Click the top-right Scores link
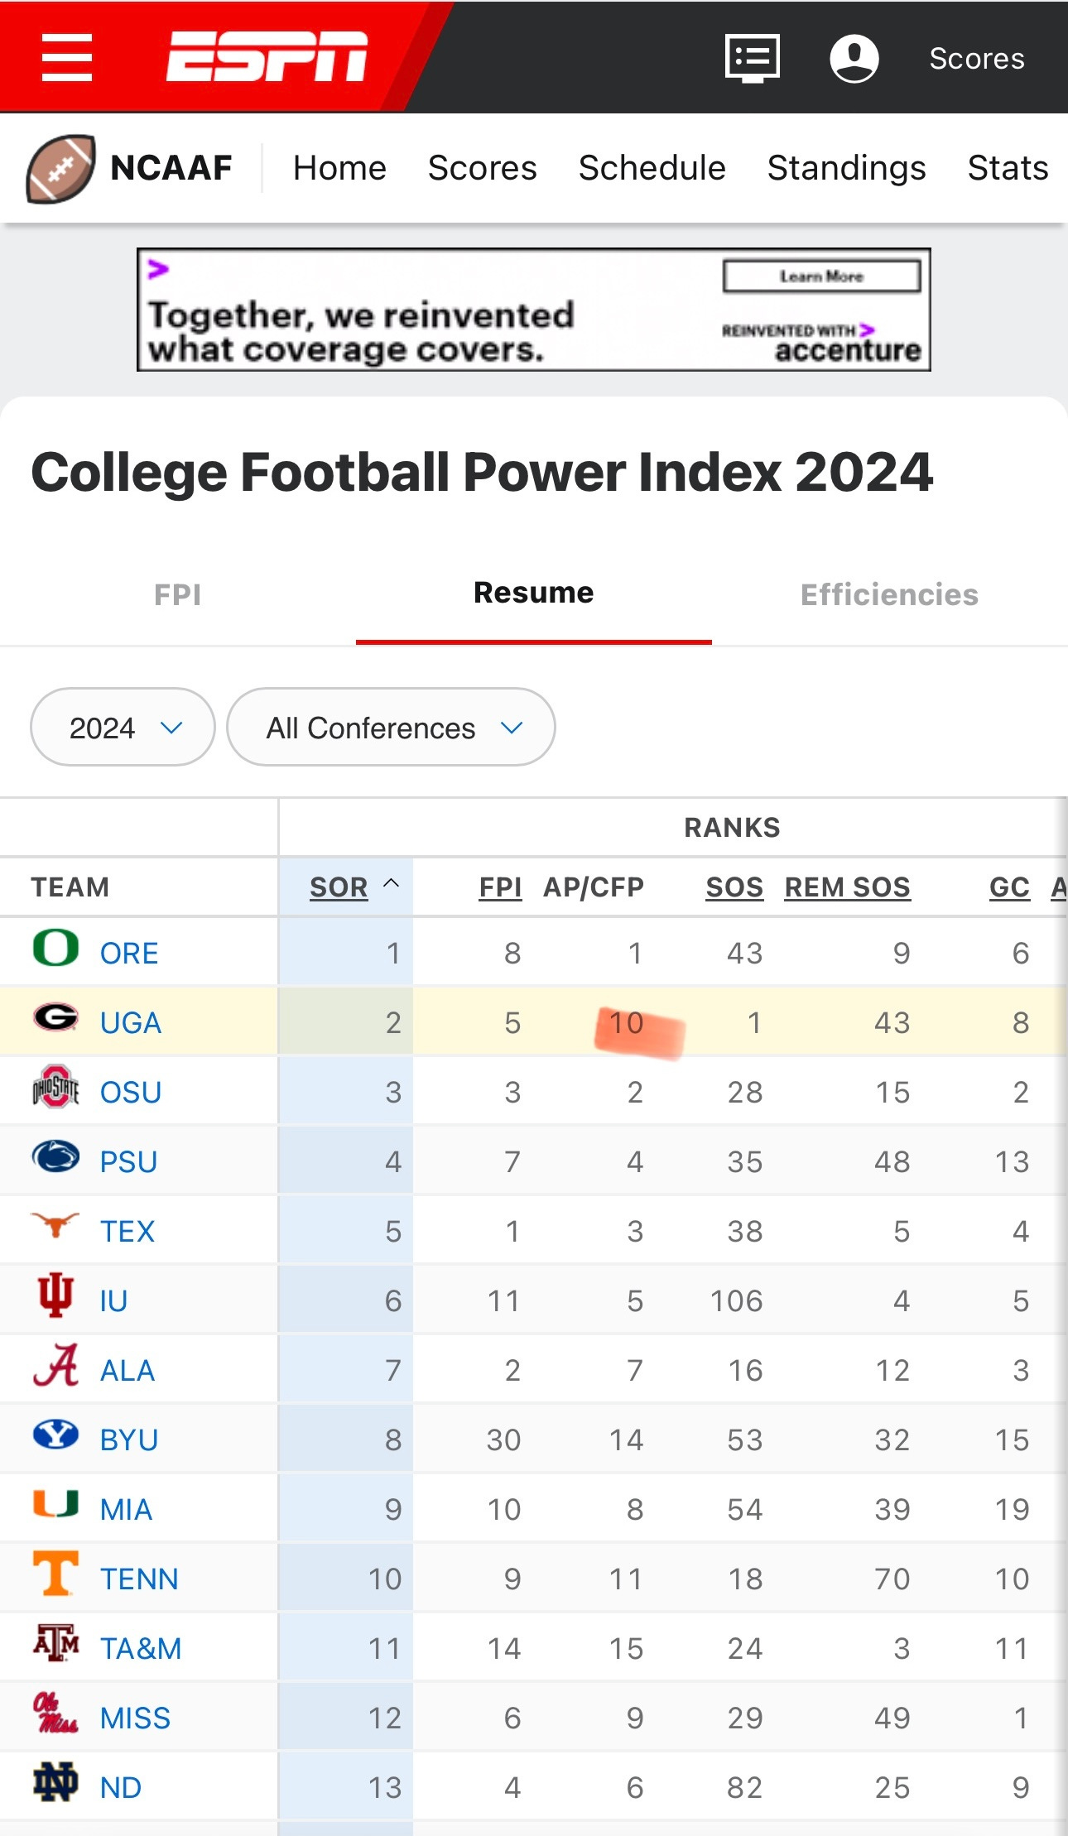Screen dimensions: 1068x1836 976,59
